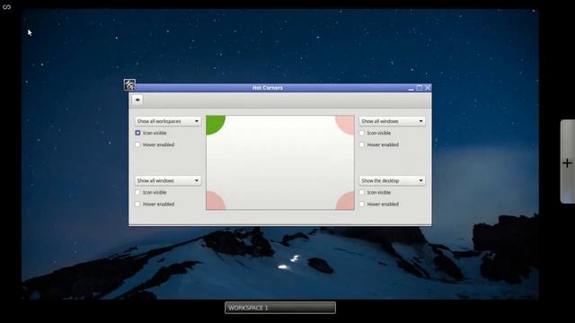Open the top-right 'Show all windows' dropdown

(x=392, y=121)
